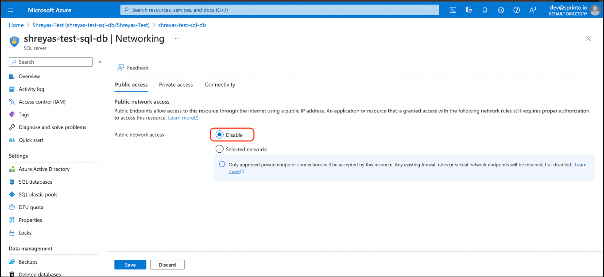Click the DTU quota icon
Screen dimensions: 604x277
(12, 207)
